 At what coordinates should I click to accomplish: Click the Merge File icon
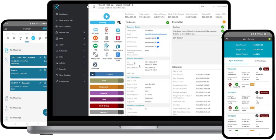[95, 55]
